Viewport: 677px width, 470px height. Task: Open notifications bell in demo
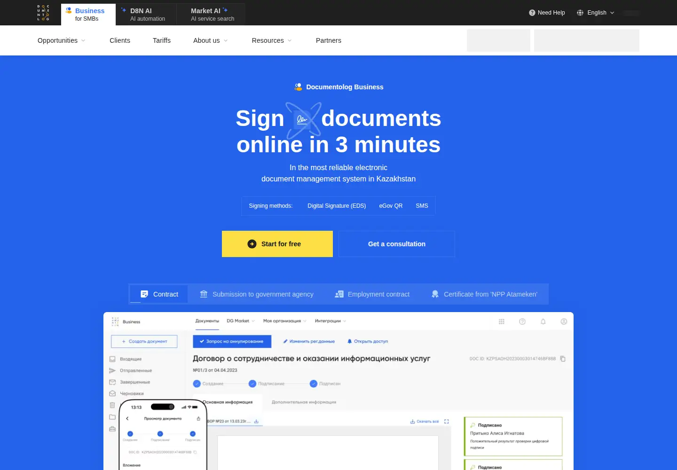543,321
